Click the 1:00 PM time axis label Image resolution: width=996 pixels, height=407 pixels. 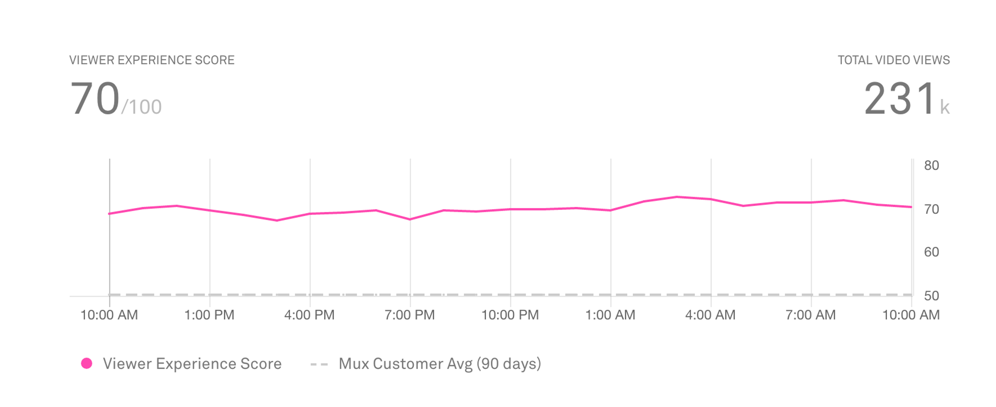209,315
